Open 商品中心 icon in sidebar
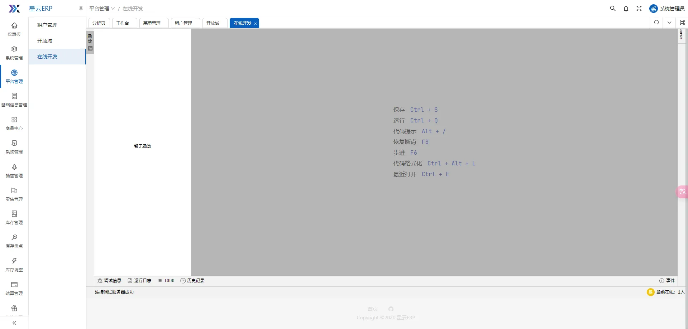This screenshot has height=329, width=688. click(x=14, y=120)
